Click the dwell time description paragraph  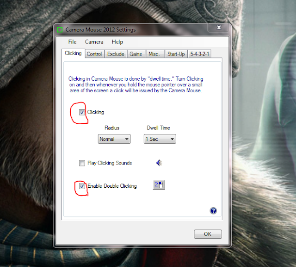click(136, 84)
